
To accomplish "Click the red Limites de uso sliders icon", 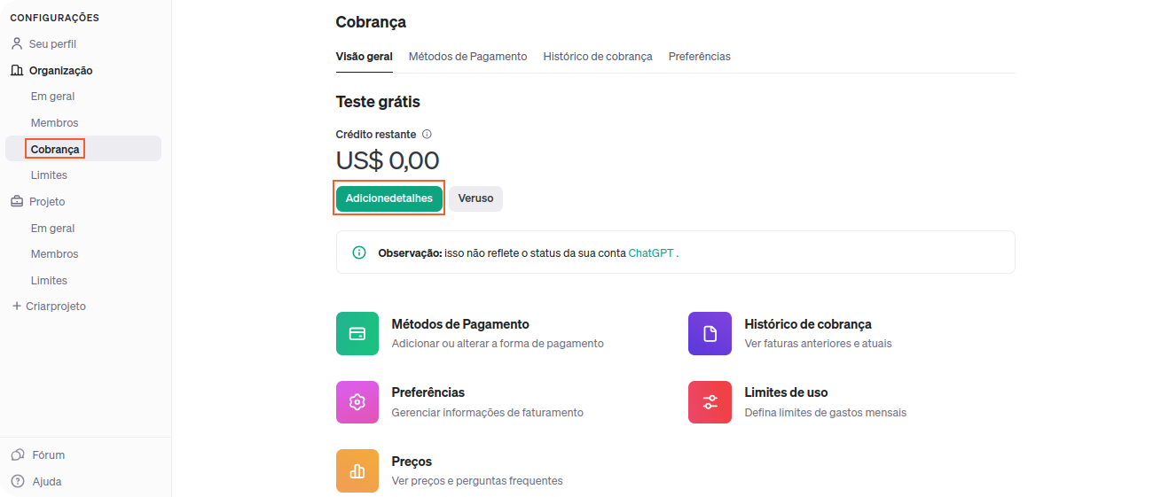I will (710, 402).
